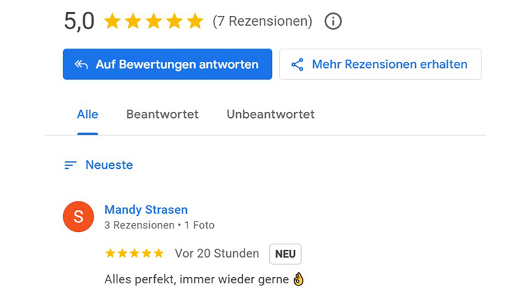Open the Beantwortet tab

tap(162, 115)
